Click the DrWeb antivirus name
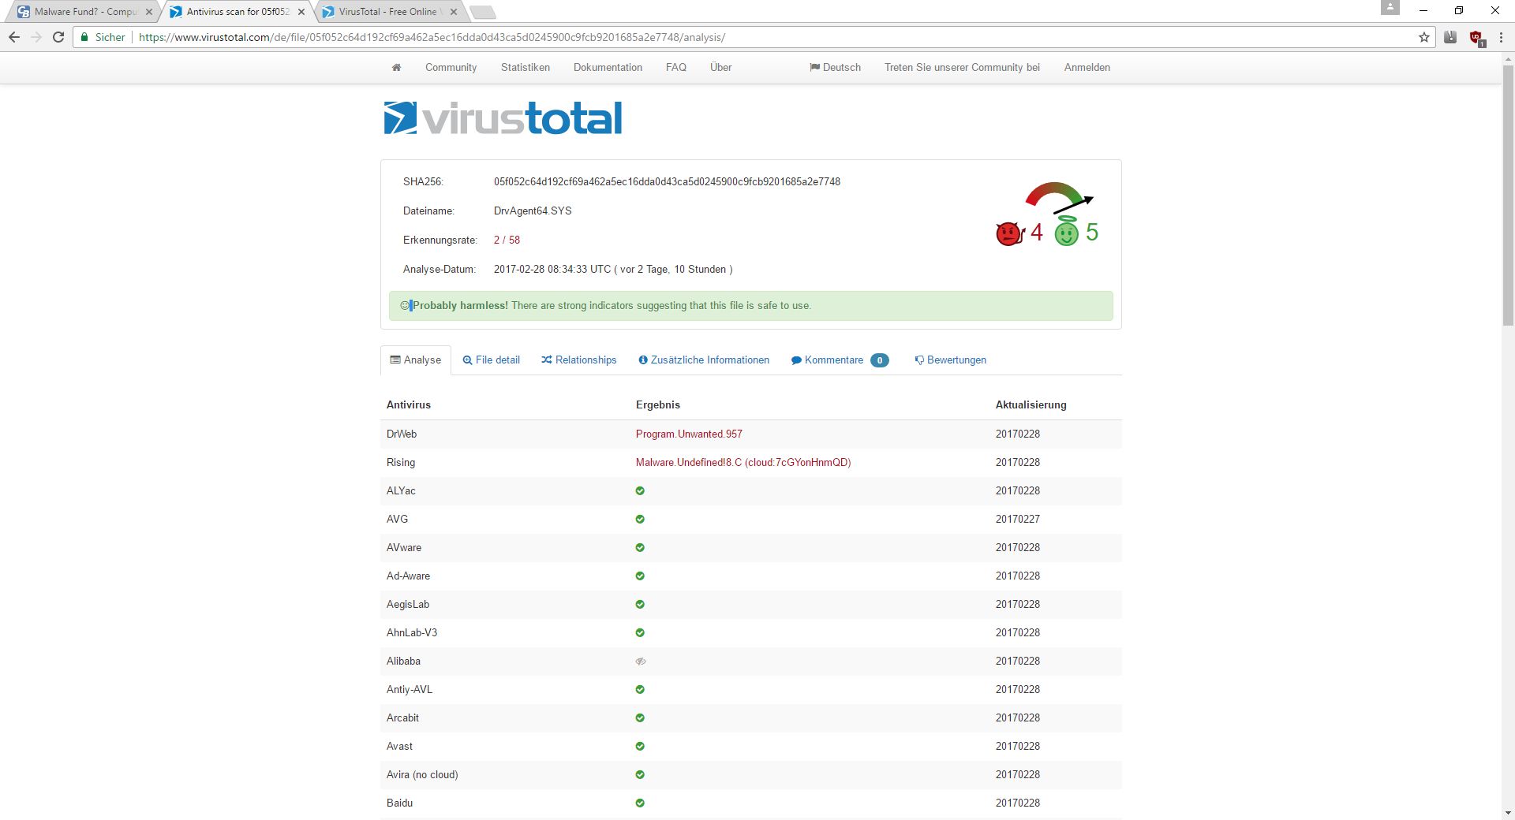The height and width of the screenshot is (820, 1515). click(x=402, y=434)
